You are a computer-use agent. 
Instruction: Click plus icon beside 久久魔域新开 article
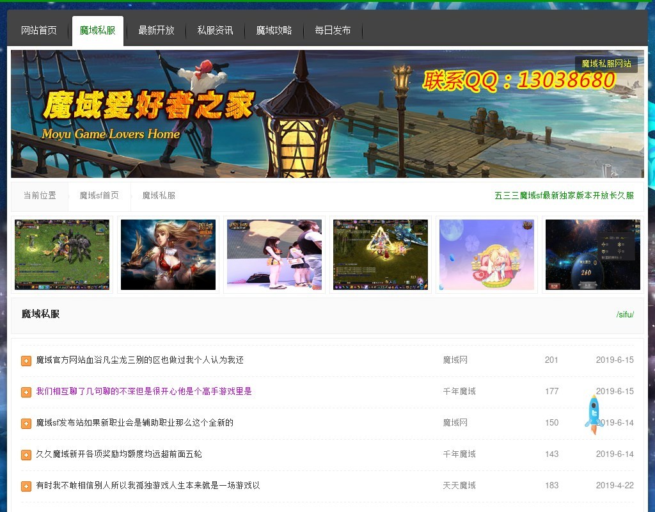26,455
